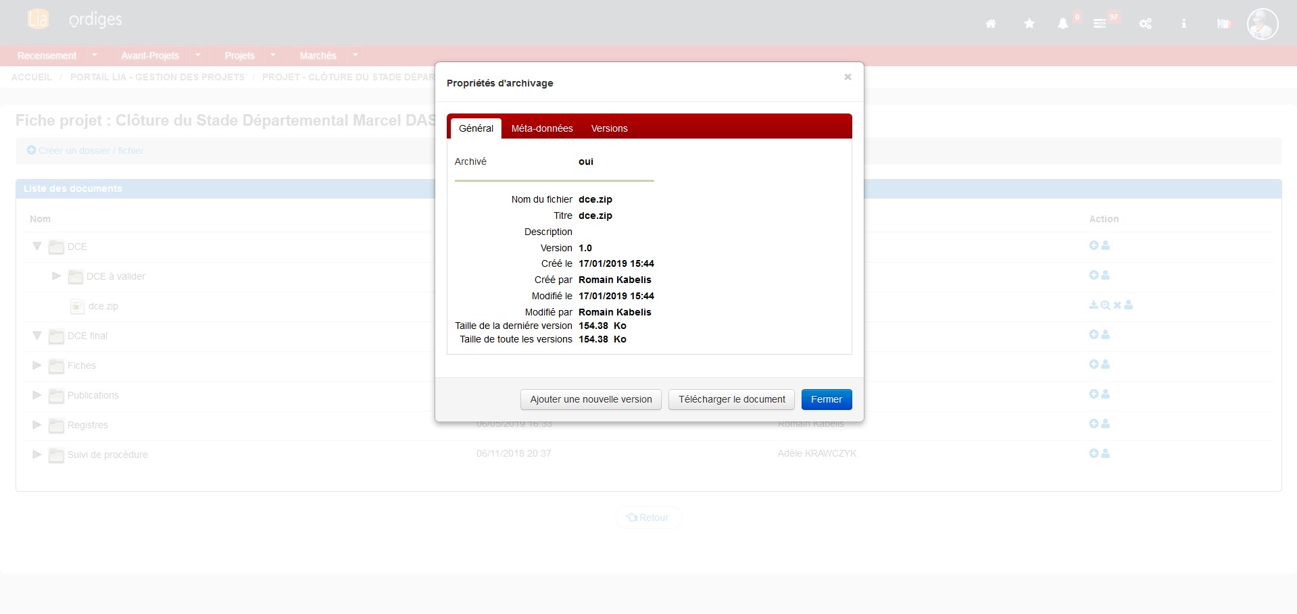
Task: Expand the Registres folder
Action: [x=37, y=425]
